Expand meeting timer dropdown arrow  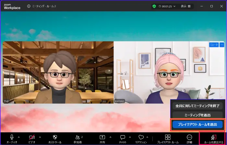(174, 6)
